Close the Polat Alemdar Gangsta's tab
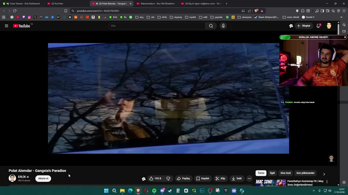The height and width of the screenshot is (195, 348). point(130,4)
